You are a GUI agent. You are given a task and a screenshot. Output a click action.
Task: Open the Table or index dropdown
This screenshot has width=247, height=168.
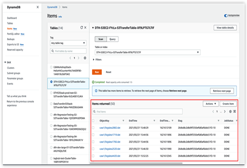click(148, 52)
